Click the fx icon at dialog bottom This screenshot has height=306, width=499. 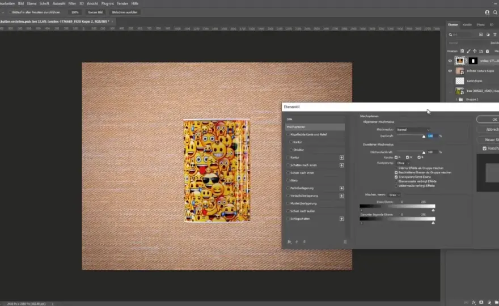coord(289,242)
